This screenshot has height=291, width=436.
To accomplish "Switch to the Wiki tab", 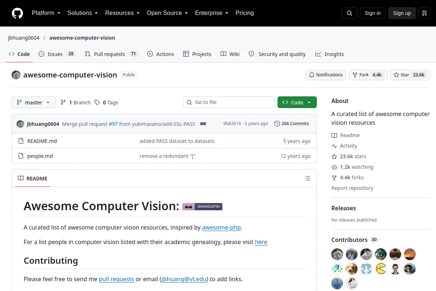I will (x=230, y=54).
